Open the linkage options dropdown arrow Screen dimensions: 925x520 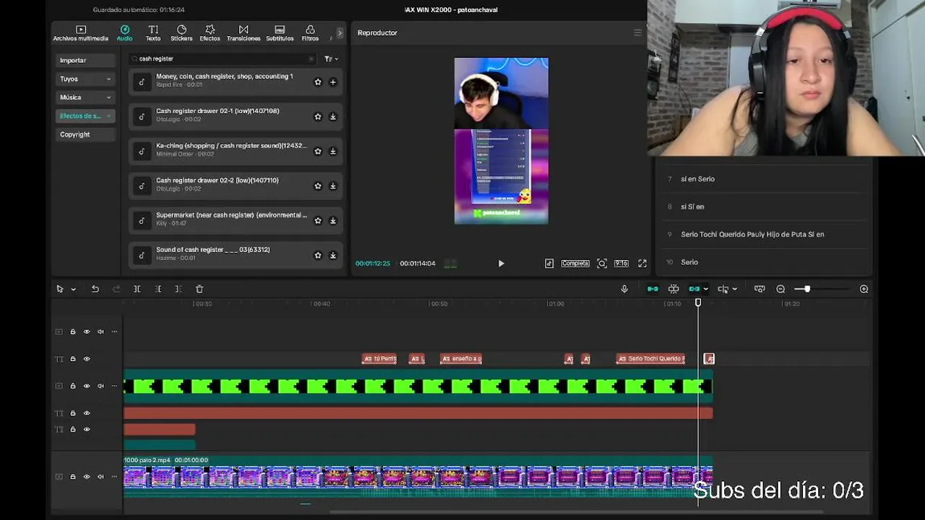tap(705, 290)
